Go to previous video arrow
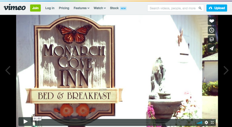Image resolution: width=232 pixels, height=127 pixels. (x=8, y=70)
